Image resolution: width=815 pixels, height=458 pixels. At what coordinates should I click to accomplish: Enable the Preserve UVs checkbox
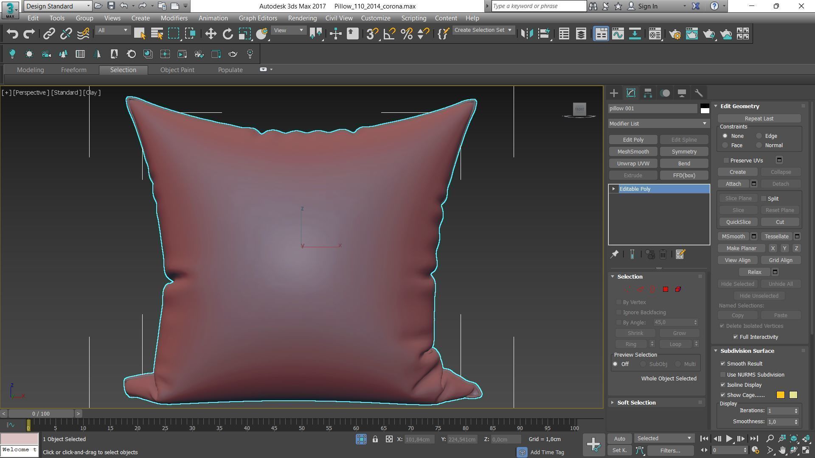click(x=726, y=161)
